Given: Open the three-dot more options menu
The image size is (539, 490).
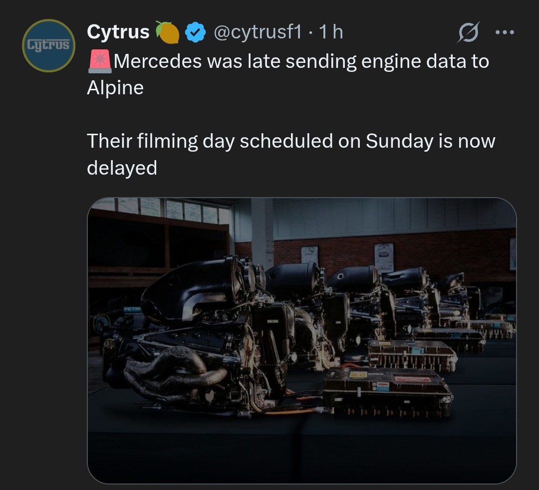Looking at the screenshot, I should [x=504, y=32].
